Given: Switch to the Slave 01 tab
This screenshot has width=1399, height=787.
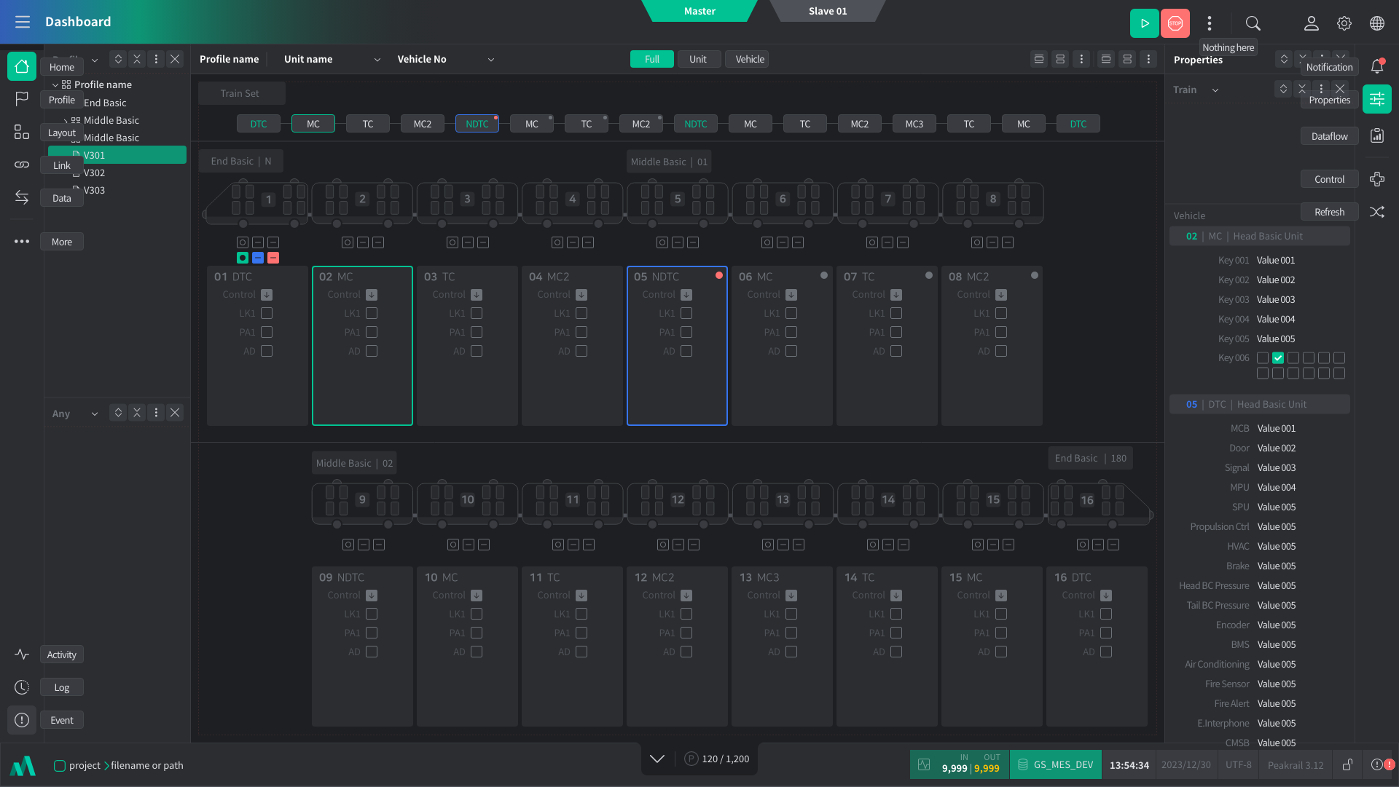Looking at the screenshot, I should 827,11.
